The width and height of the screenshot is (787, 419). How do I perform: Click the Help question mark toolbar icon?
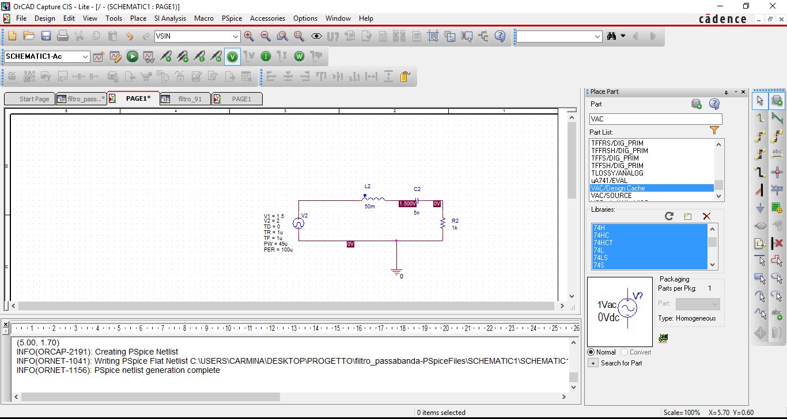500,36
